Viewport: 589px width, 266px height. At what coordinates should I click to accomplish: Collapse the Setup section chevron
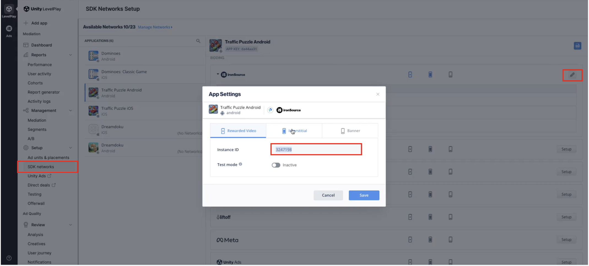coord(71,148)
